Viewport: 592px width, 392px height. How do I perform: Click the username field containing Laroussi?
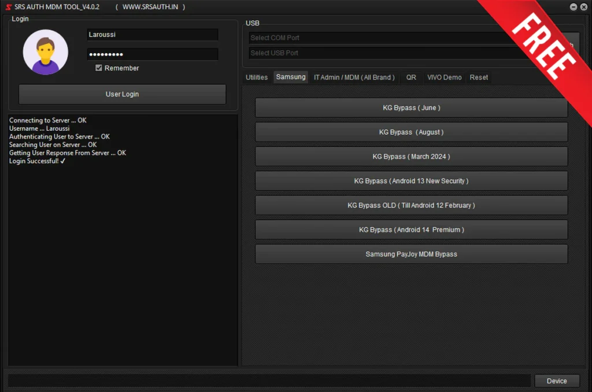153,35
